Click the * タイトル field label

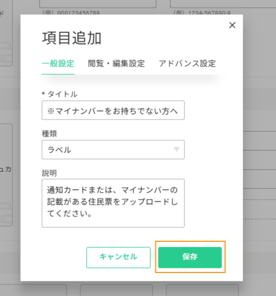(59, 94)
